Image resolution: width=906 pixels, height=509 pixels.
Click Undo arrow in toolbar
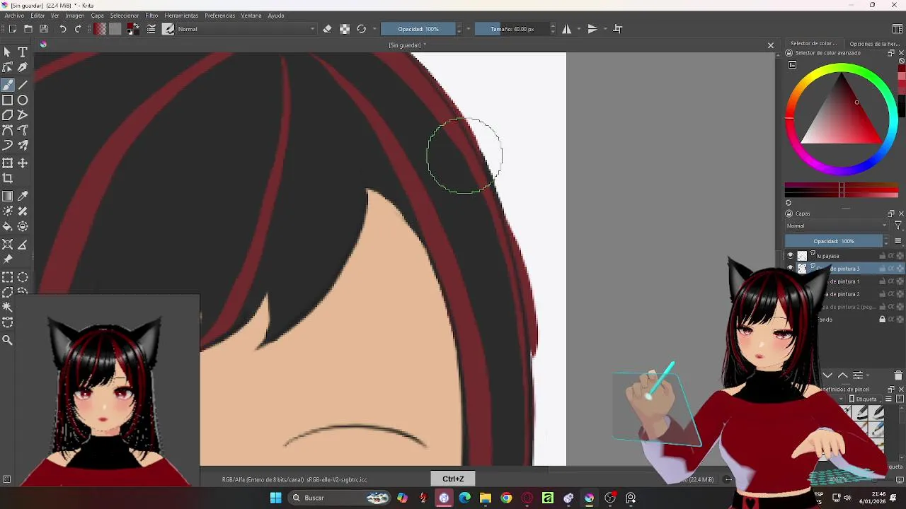(x=62, y=29)
